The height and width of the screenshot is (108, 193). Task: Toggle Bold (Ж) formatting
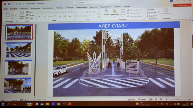tap(39, 16)
